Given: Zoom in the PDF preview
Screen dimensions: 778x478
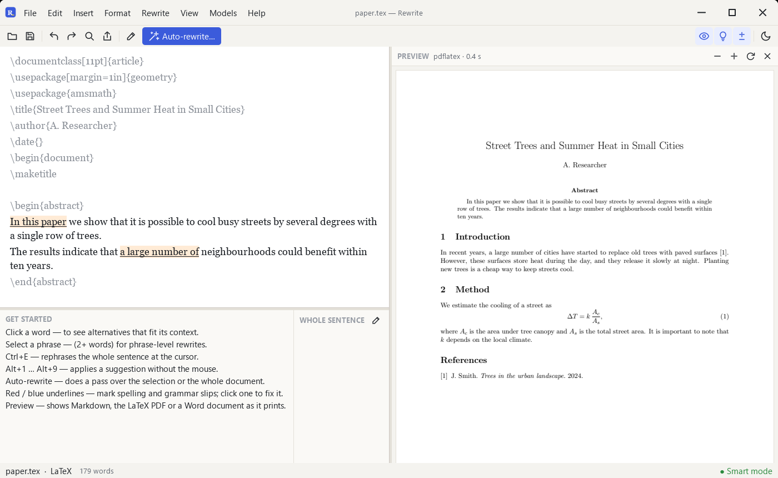Looking at the screenshot, I should click(x=734, y=56).
